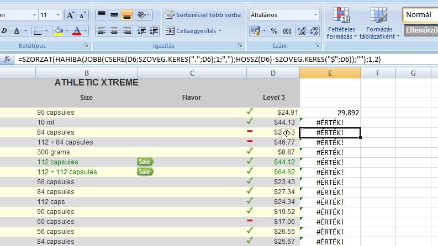The width and height of the screenshot is (438, 246).
Task: Toggle italic formatting
Action: [4, 31]
